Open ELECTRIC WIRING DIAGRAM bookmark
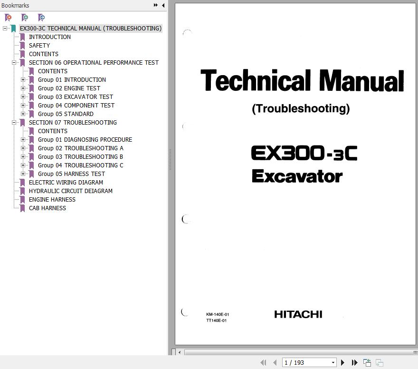The height and width of the screenshot is (369, 418). pos(66,182)
